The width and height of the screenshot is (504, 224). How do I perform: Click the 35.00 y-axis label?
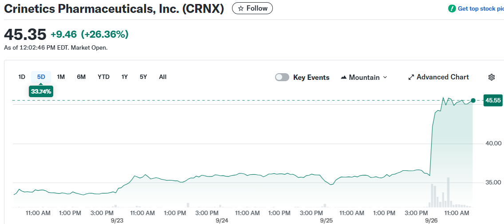[493, 182]
